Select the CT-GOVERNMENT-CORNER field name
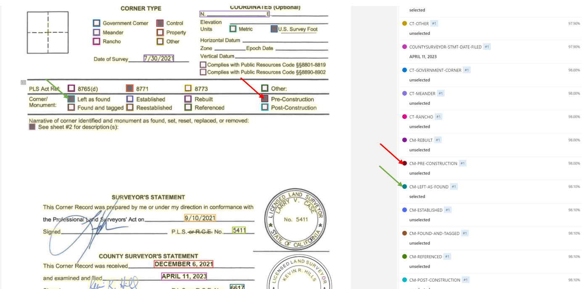 pos(435,70)
